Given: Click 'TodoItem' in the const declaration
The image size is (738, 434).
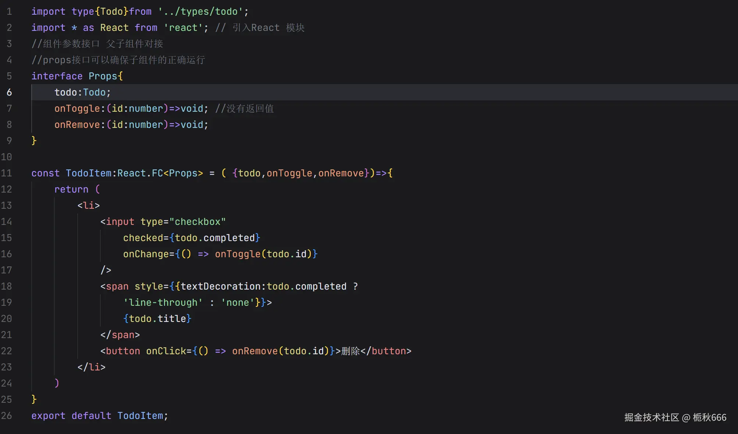Looking at the screenshot, I should (88, 173).
